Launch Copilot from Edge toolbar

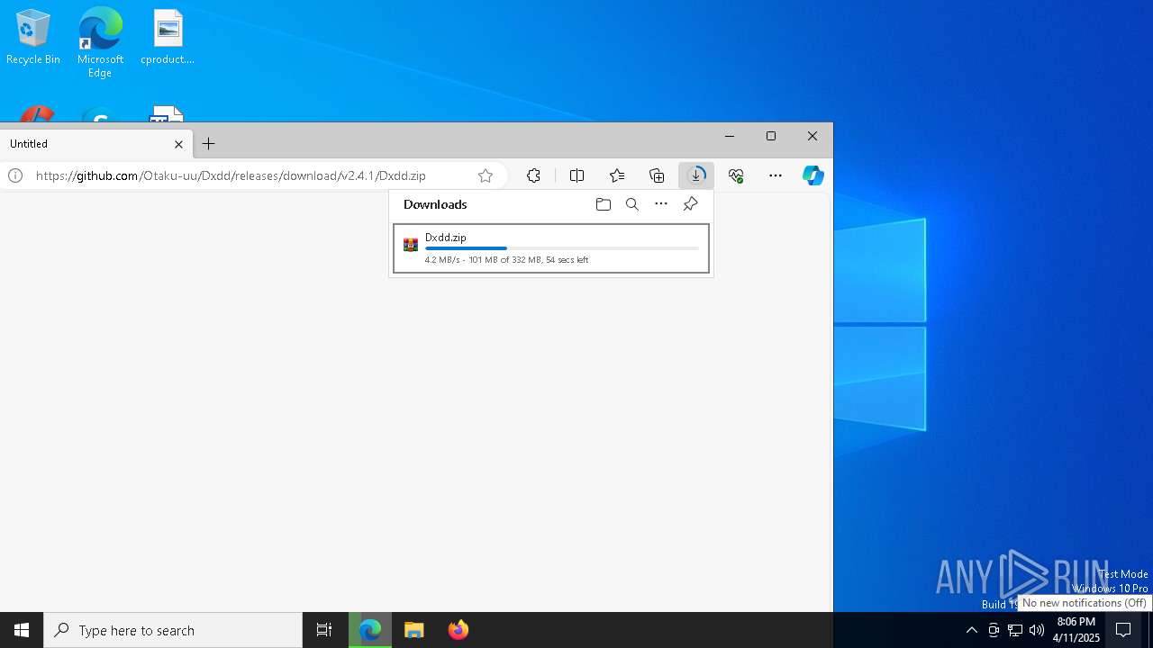click(813, 175)
